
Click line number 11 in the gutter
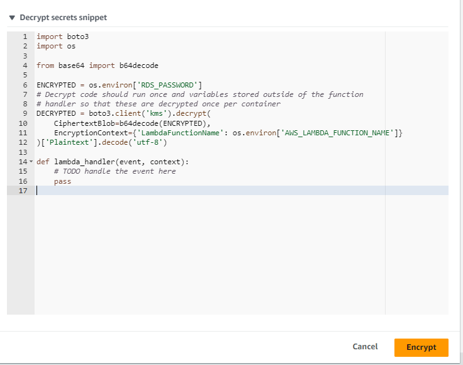click(23, 133)
